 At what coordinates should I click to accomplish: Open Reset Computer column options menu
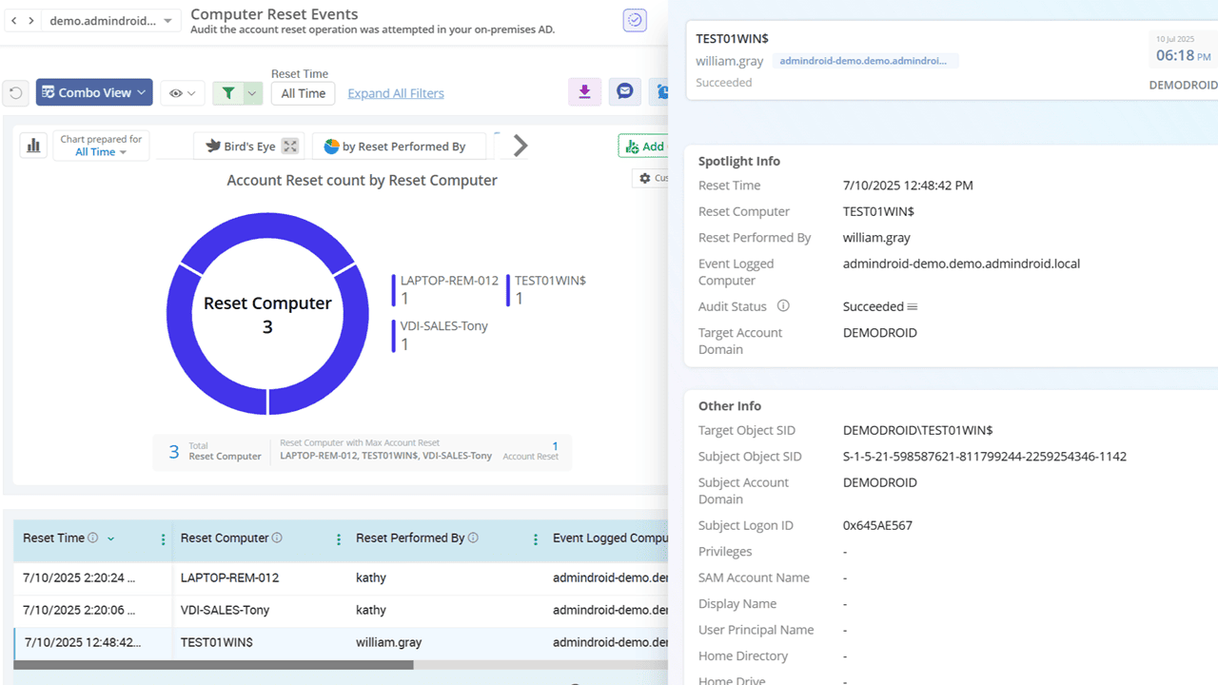pos(339,539)
